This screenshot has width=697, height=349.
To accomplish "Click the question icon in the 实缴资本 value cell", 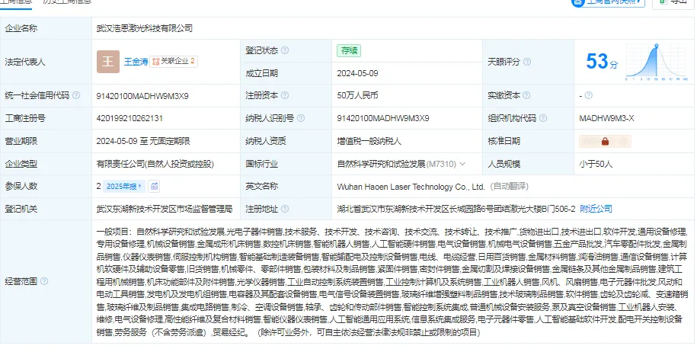I will [589, 95].
